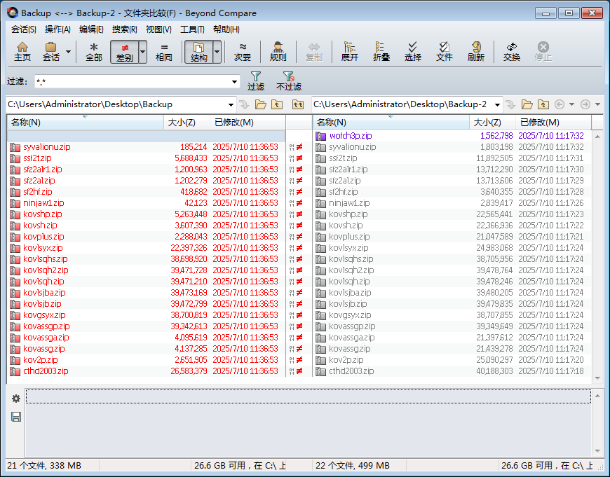Expand the right pane options arrow
This screenshot has width=610, height=477.
click(x=597, y=104)
